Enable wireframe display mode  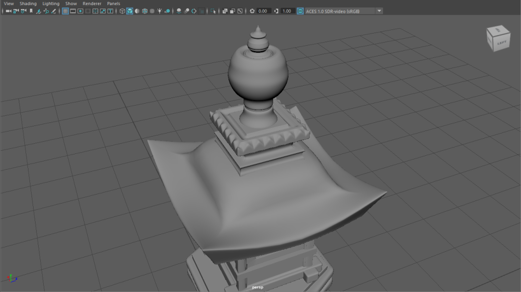click(x=122, y=11)
